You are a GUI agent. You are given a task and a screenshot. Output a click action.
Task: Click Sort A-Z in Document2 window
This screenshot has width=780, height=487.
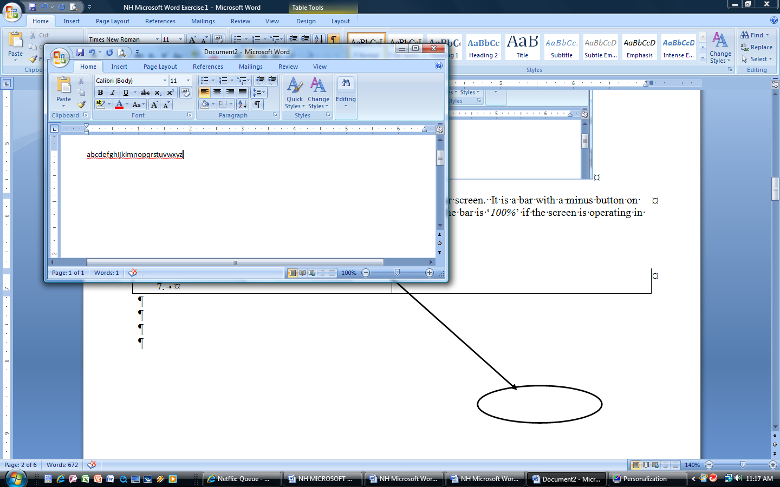click(243, 104)
